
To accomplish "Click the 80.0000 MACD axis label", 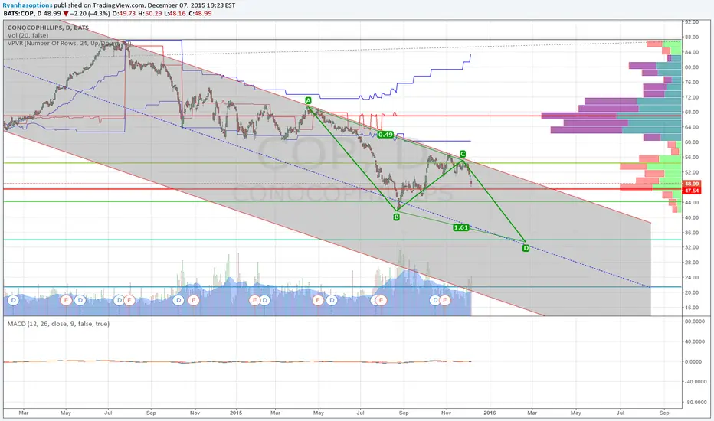I will point(693,321).
